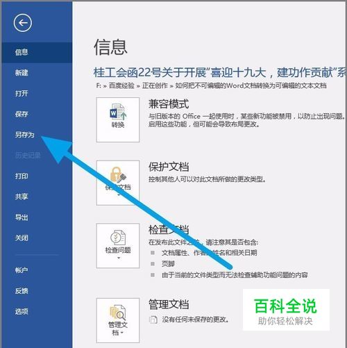Open the 管理文档 button dropdown
Viewport: 347px width, 348px height.
pyautogui.click(x=118, y=320)
